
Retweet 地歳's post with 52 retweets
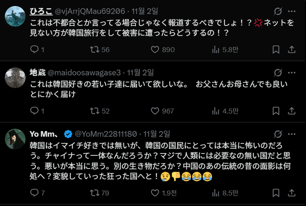pyautogui.click(x=96, y=111)
